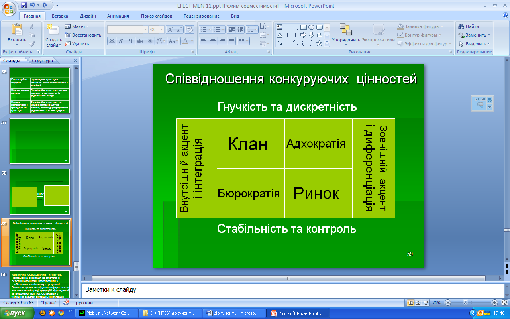Toggle text shadow (S) formatting
Image resolution: width=510 pixels, height=319 pixels.
[x=150, y=41]
